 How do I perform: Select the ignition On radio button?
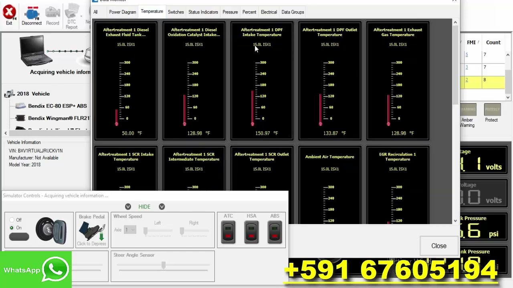(x=12, y=228)
